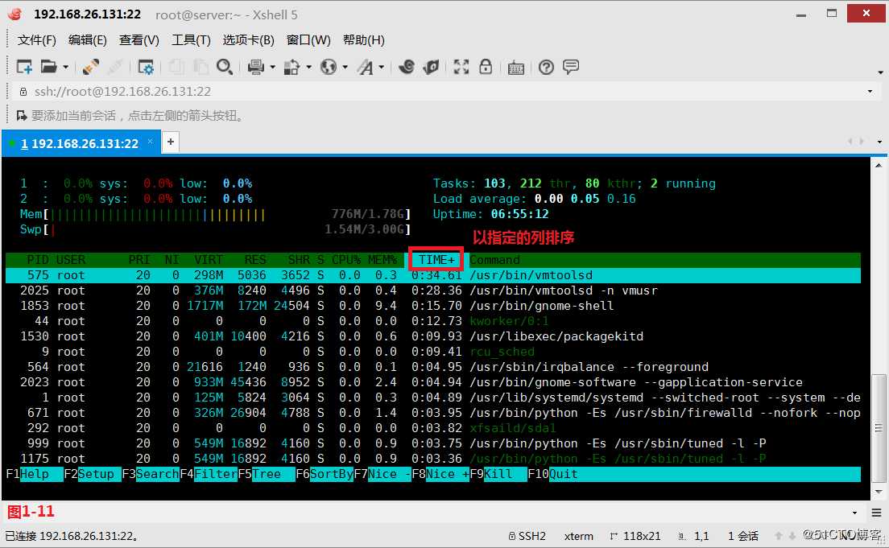
Task: Click the terminal scrollbar up arrow
Action: click(x=879, y=166)
